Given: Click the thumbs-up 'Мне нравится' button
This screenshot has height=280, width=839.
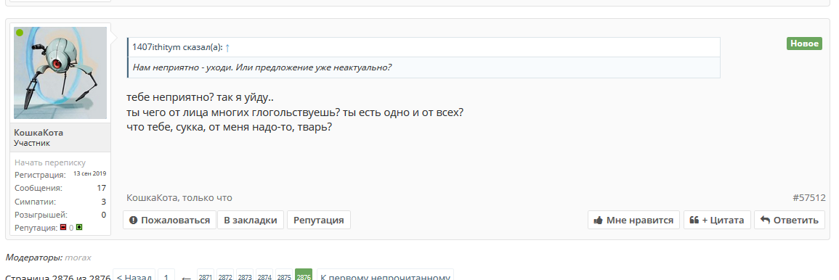Looking at the screenshot, I should (633, 220).
